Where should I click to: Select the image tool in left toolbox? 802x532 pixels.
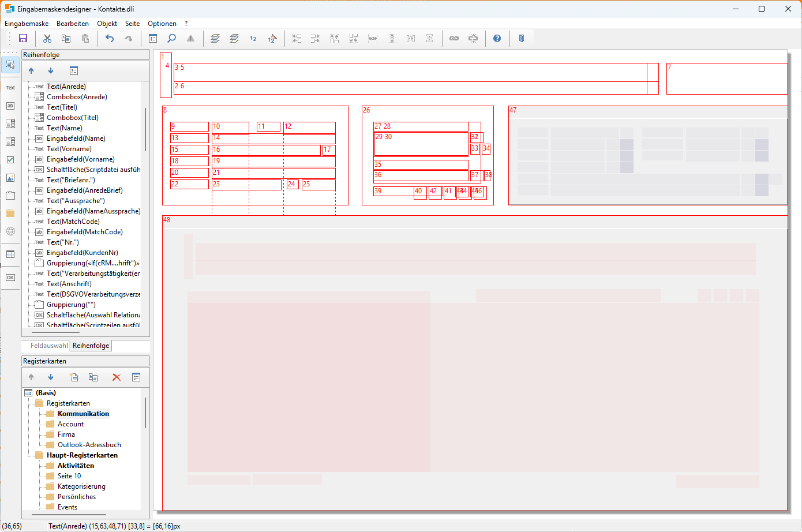click(x=10, y=178)
